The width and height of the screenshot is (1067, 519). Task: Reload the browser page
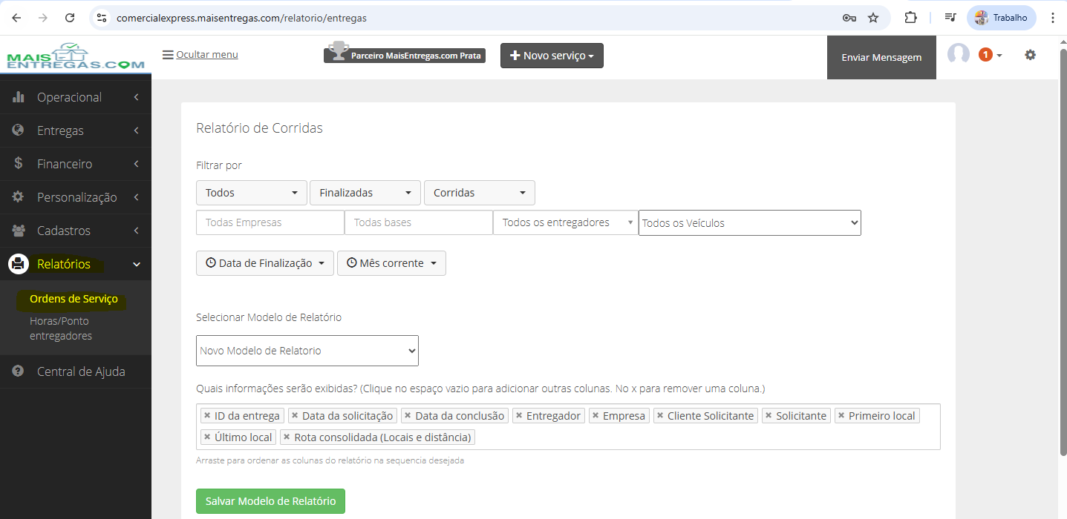70,18
